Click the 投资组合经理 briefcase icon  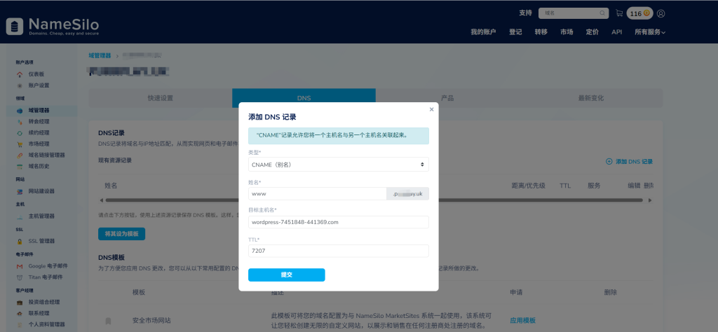point(19,303)
